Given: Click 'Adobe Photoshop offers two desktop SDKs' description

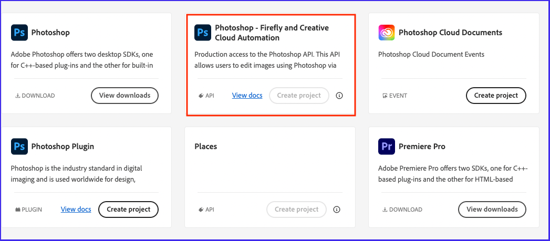Looking at the screenshot, I should click(x=82, y=60).
